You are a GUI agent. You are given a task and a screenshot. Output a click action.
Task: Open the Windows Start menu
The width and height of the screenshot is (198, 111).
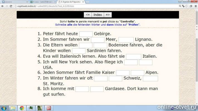(4, 108)
